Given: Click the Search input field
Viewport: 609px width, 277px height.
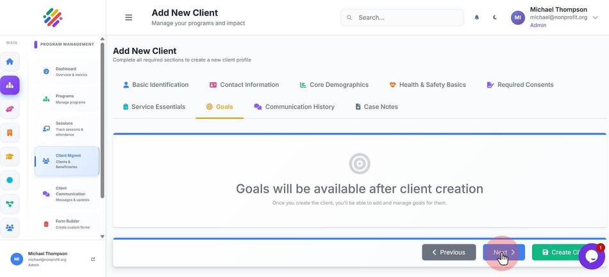Looking at the screenshot, I should click(x=403, y=17).
